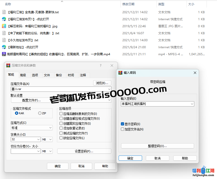Click the Edge shortcut icon for 福利江湖发布页1
Screen dimensions: 217x179
click(x=4, y=19)
